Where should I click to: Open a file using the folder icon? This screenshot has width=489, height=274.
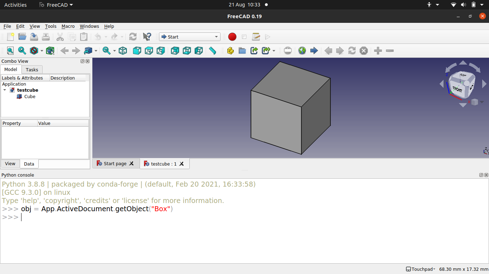pyautogui.click(x=22, y=37)
